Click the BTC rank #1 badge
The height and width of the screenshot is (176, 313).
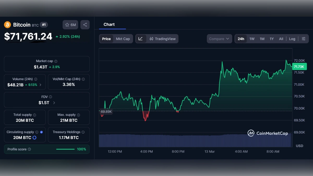[x=44, y=25]
